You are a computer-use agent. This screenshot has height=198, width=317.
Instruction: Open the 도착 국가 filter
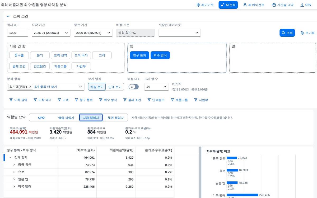[43, 100]
